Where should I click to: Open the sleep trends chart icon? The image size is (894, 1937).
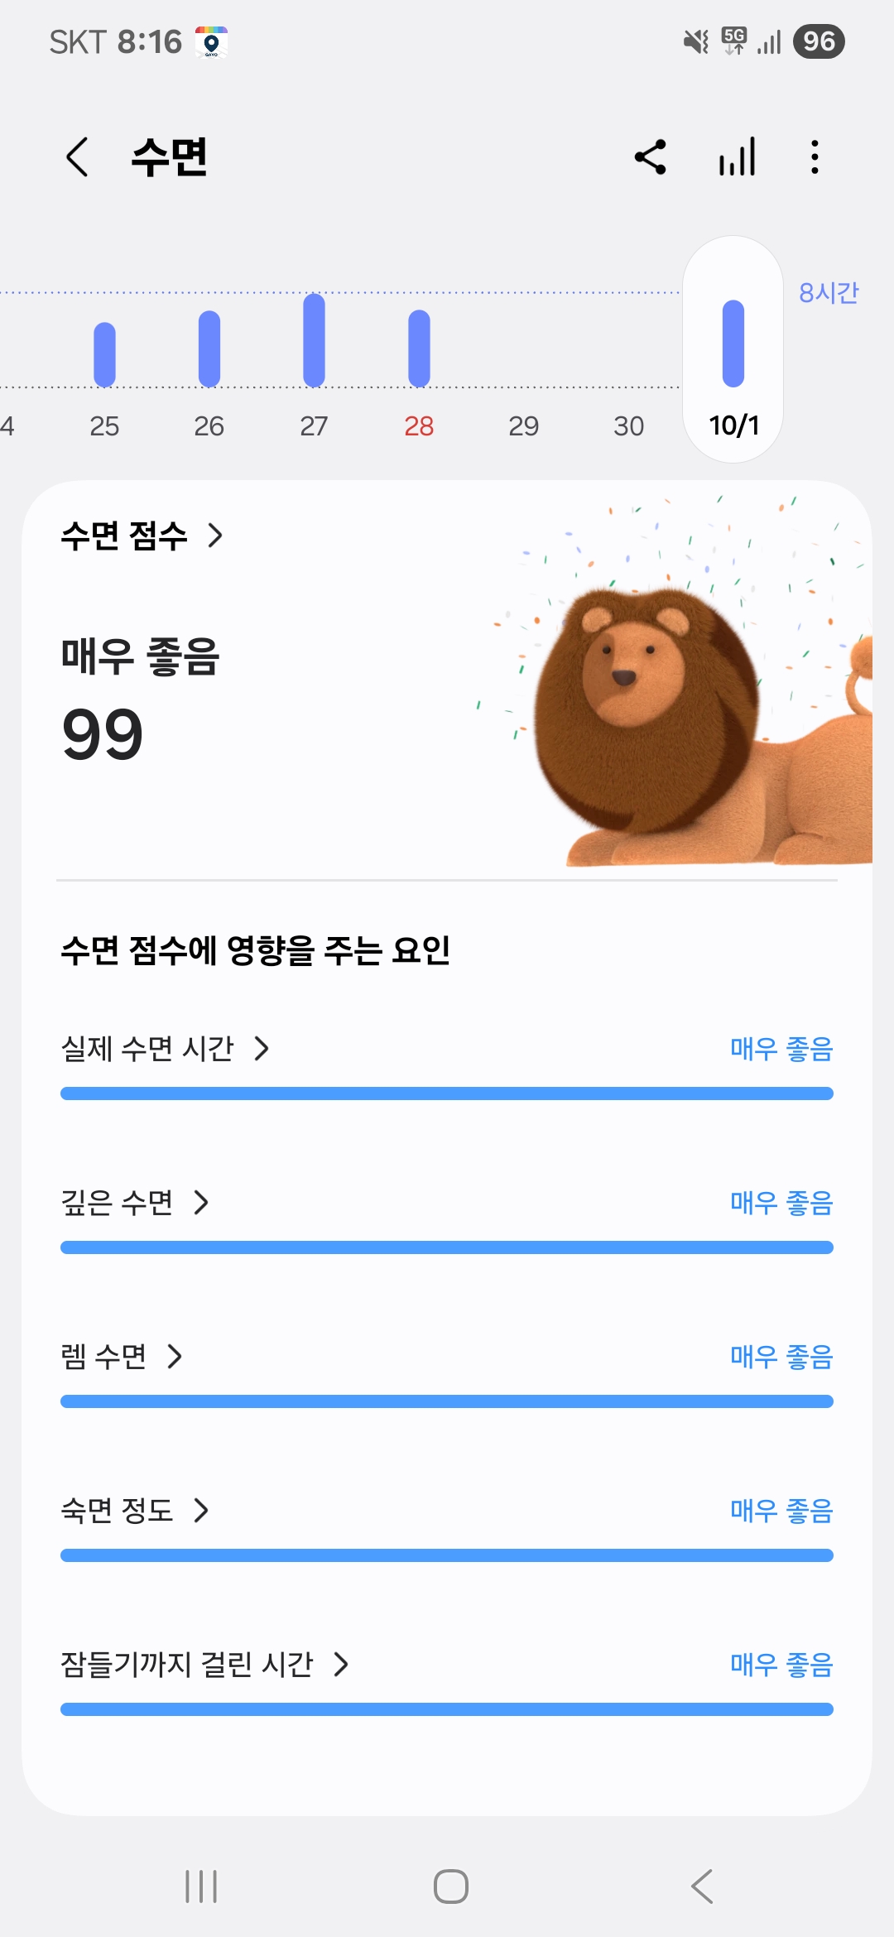(737, 157)
